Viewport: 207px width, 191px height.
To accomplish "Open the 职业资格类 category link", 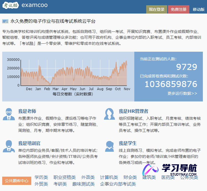I will tap(64, 177).
